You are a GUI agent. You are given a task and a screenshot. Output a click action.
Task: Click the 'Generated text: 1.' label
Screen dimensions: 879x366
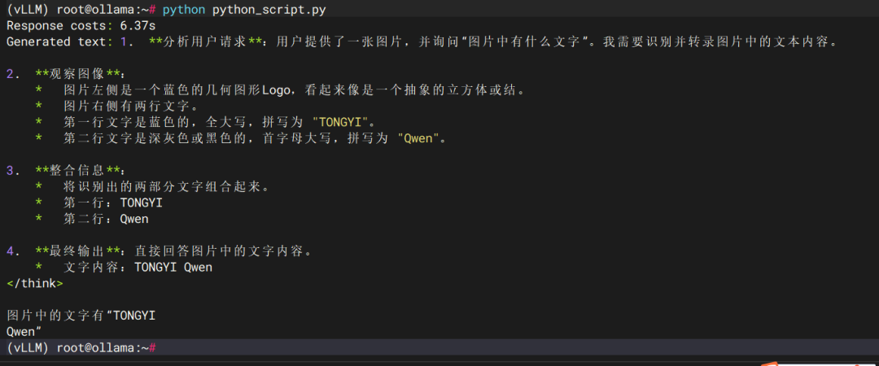click(x=70, y=42)
